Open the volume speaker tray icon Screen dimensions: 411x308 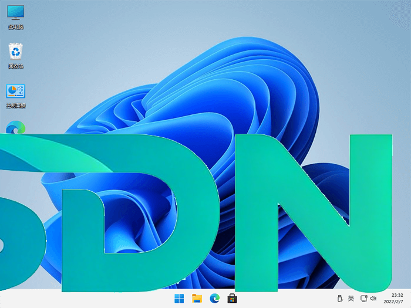click(x=373, y=298)
